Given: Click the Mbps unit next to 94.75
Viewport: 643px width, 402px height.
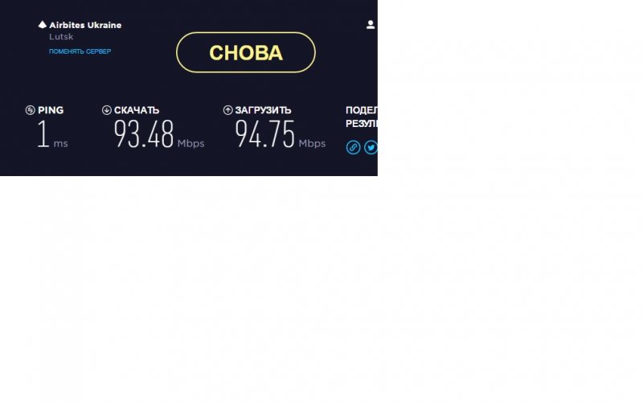Looking at the screenshot, I should [312, 144].
